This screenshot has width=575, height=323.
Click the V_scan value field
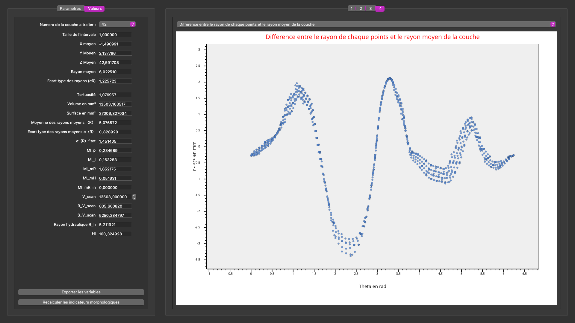pos(115,197)
